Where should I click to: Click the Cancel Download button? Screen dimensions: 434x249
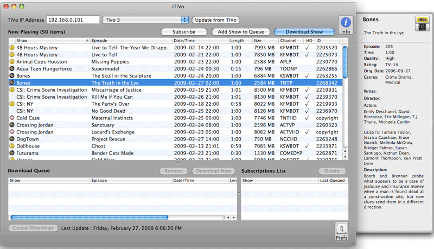(x=33, y=228)
